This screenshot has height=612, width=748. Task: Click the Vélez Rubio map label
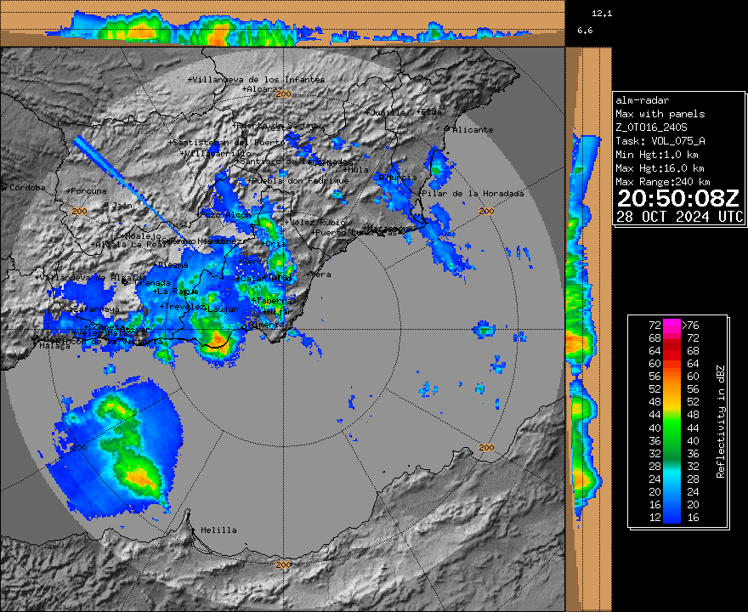click(x=317, y=222)
